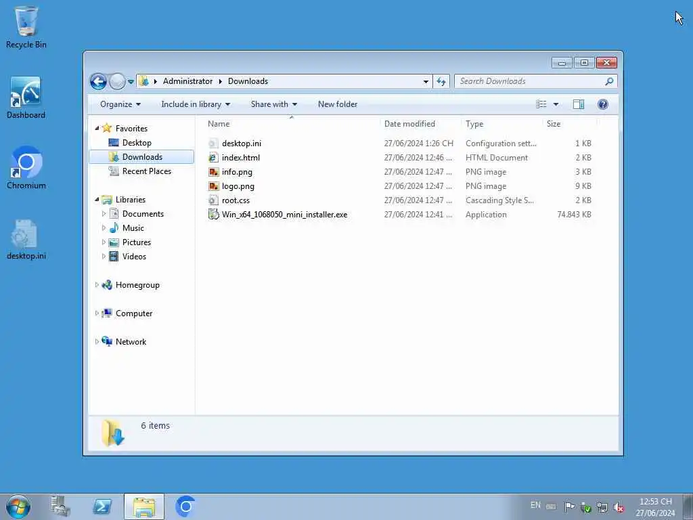Select Downloads in Favorites
This screenshot has height=520, width=693.
141,157
